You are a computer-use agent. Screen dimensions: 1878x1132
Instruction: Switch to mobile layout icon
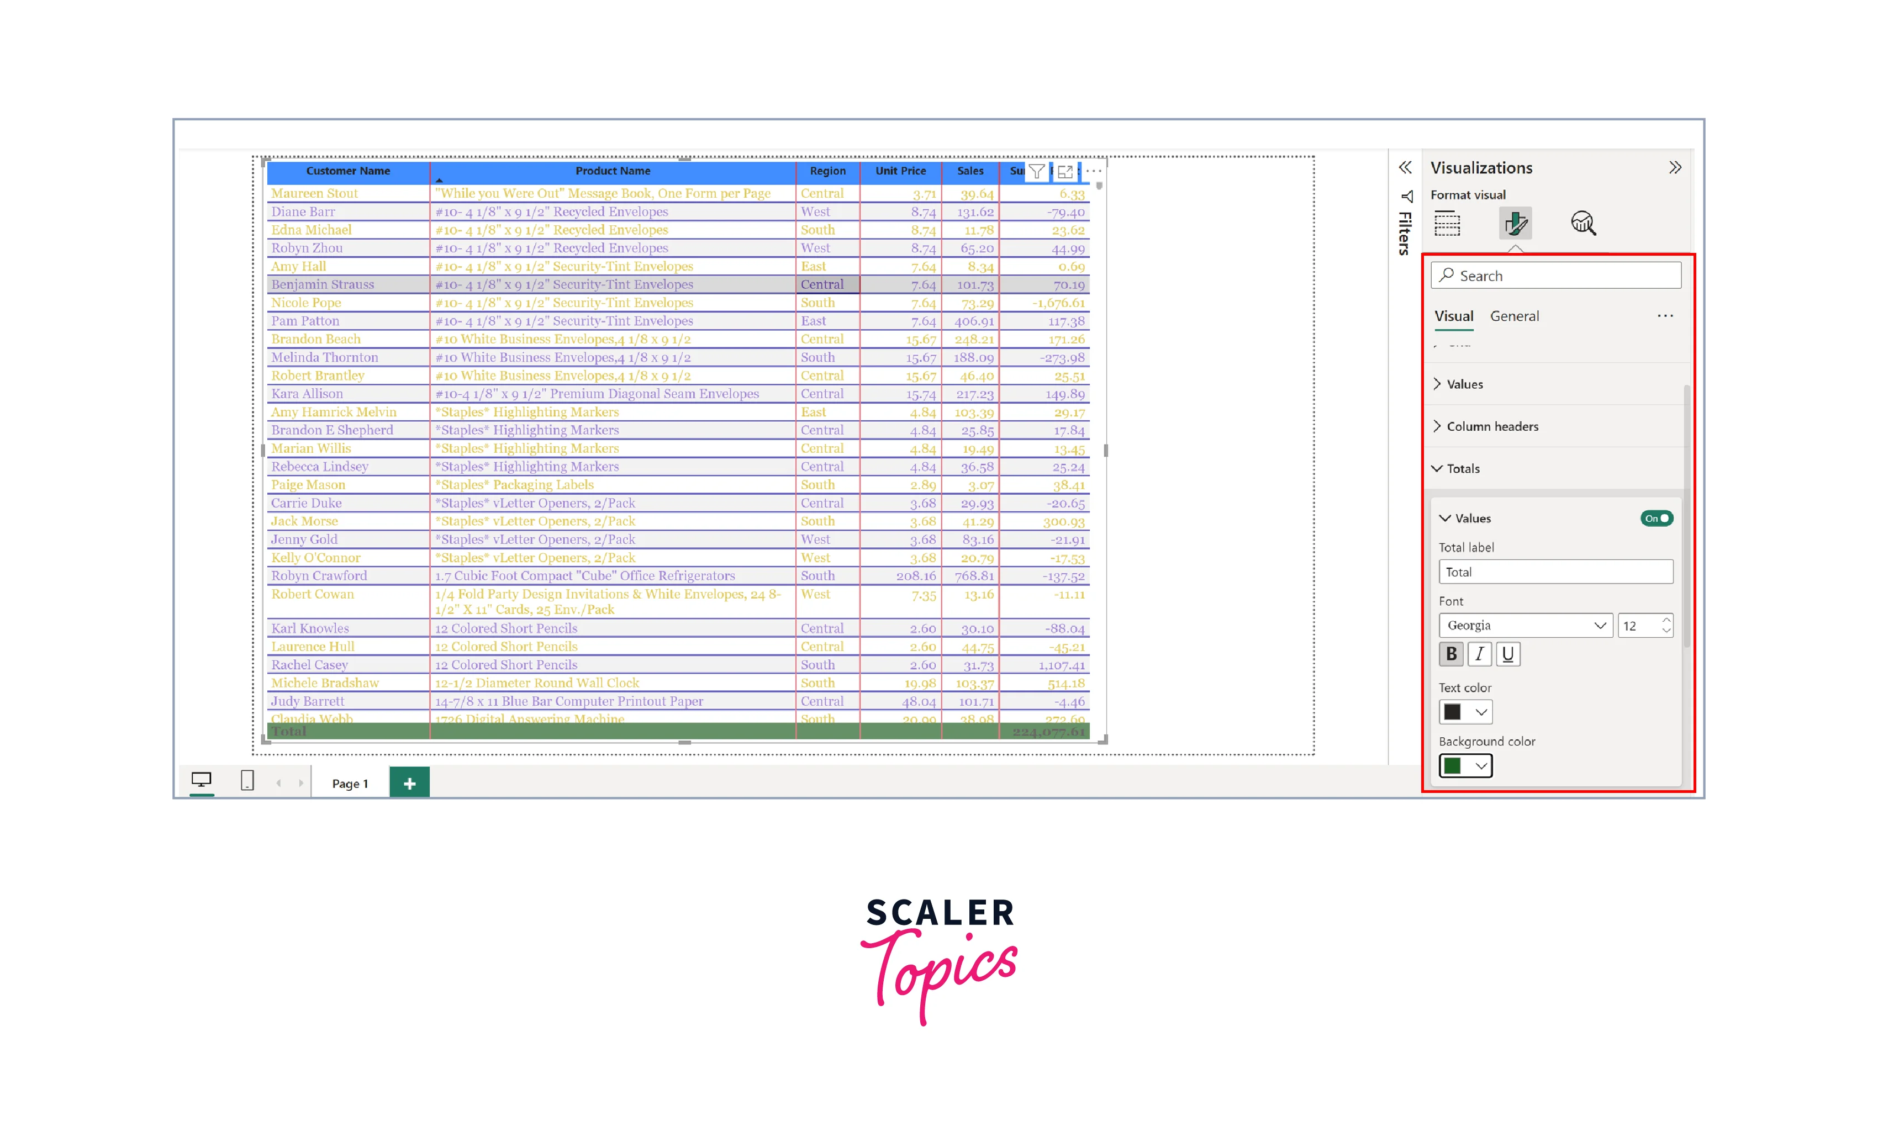click(x=247, y=781)
